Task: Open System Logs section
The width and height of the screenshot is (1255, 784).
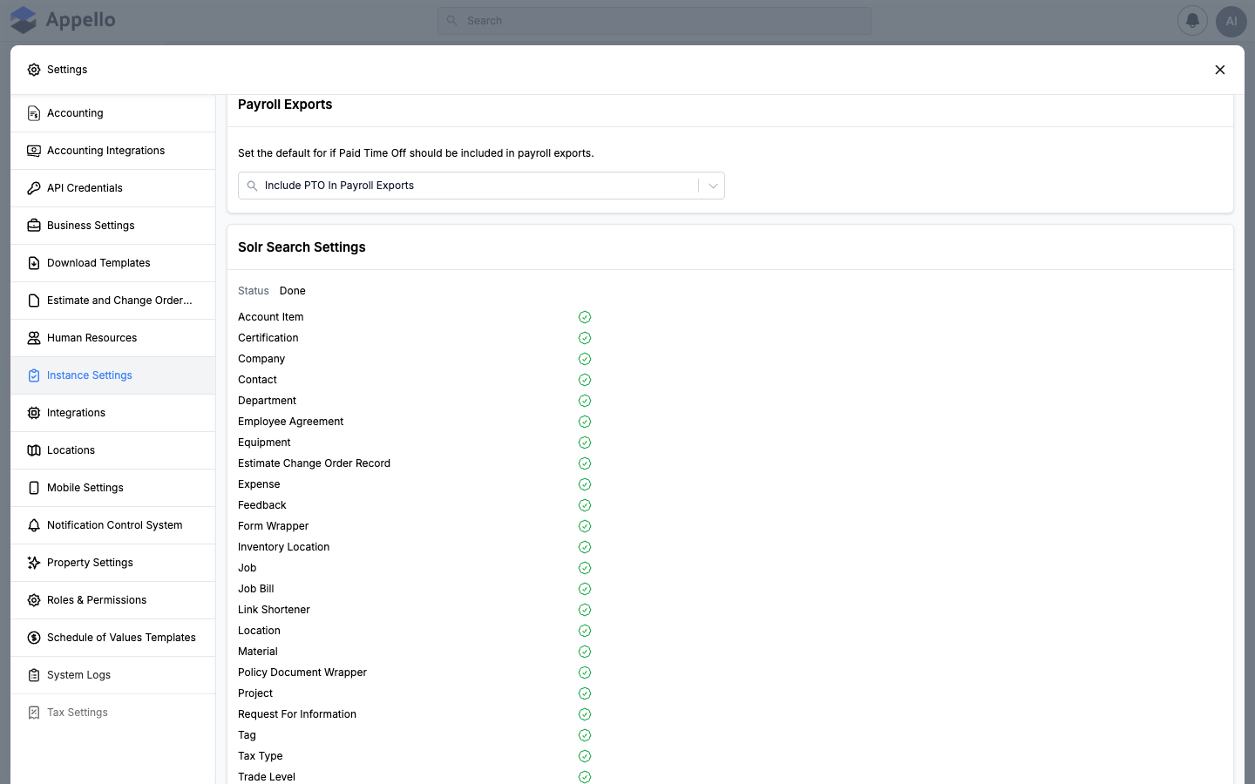Action: [113, 675]
